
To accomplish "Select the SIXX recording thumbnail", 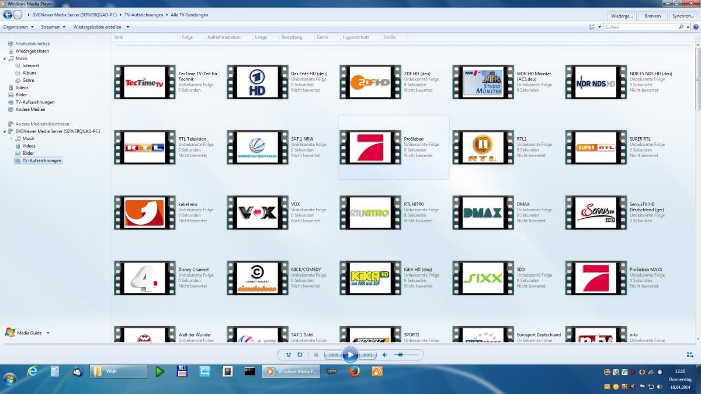I will pyautogui.click(x=483, y=278).
